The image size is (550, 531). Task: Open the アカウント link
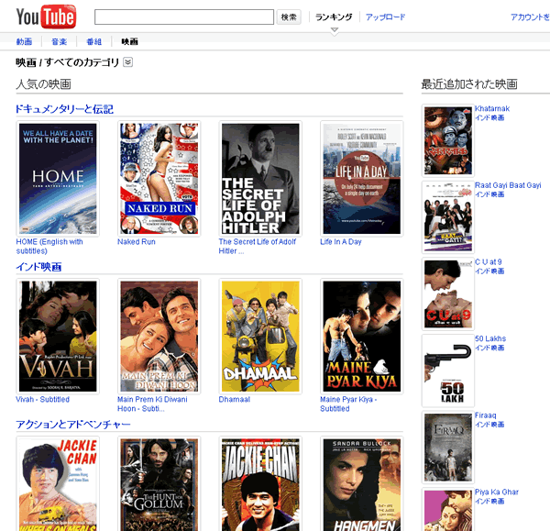point(530,17)
